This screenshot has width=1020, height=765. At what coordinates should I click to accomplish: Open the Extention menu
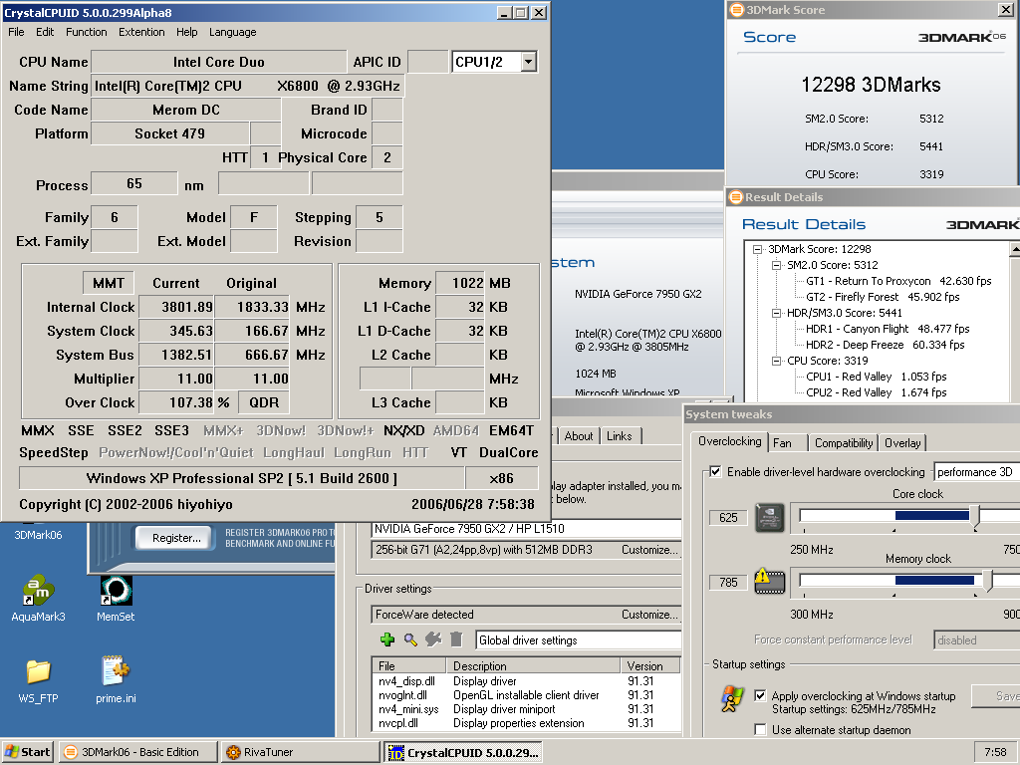coord(141,32)
